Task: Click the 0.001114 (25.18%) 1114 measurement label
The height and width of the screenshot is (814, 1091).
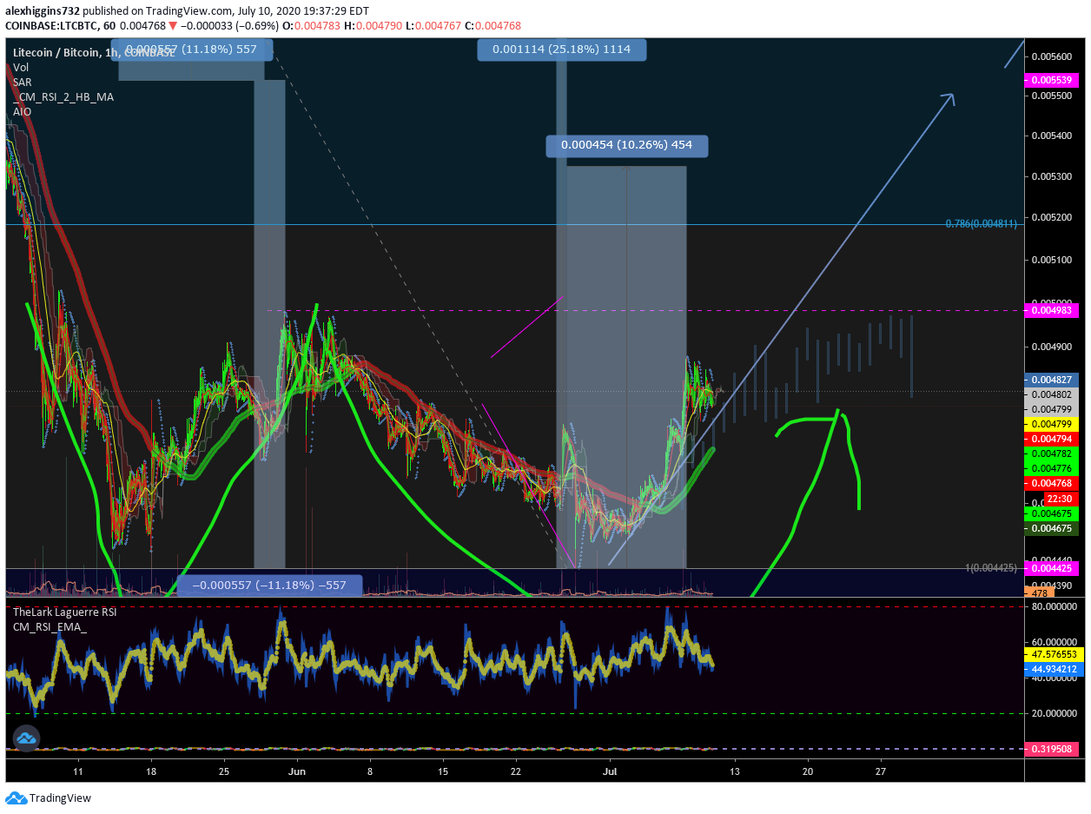Action: point(561,50)
